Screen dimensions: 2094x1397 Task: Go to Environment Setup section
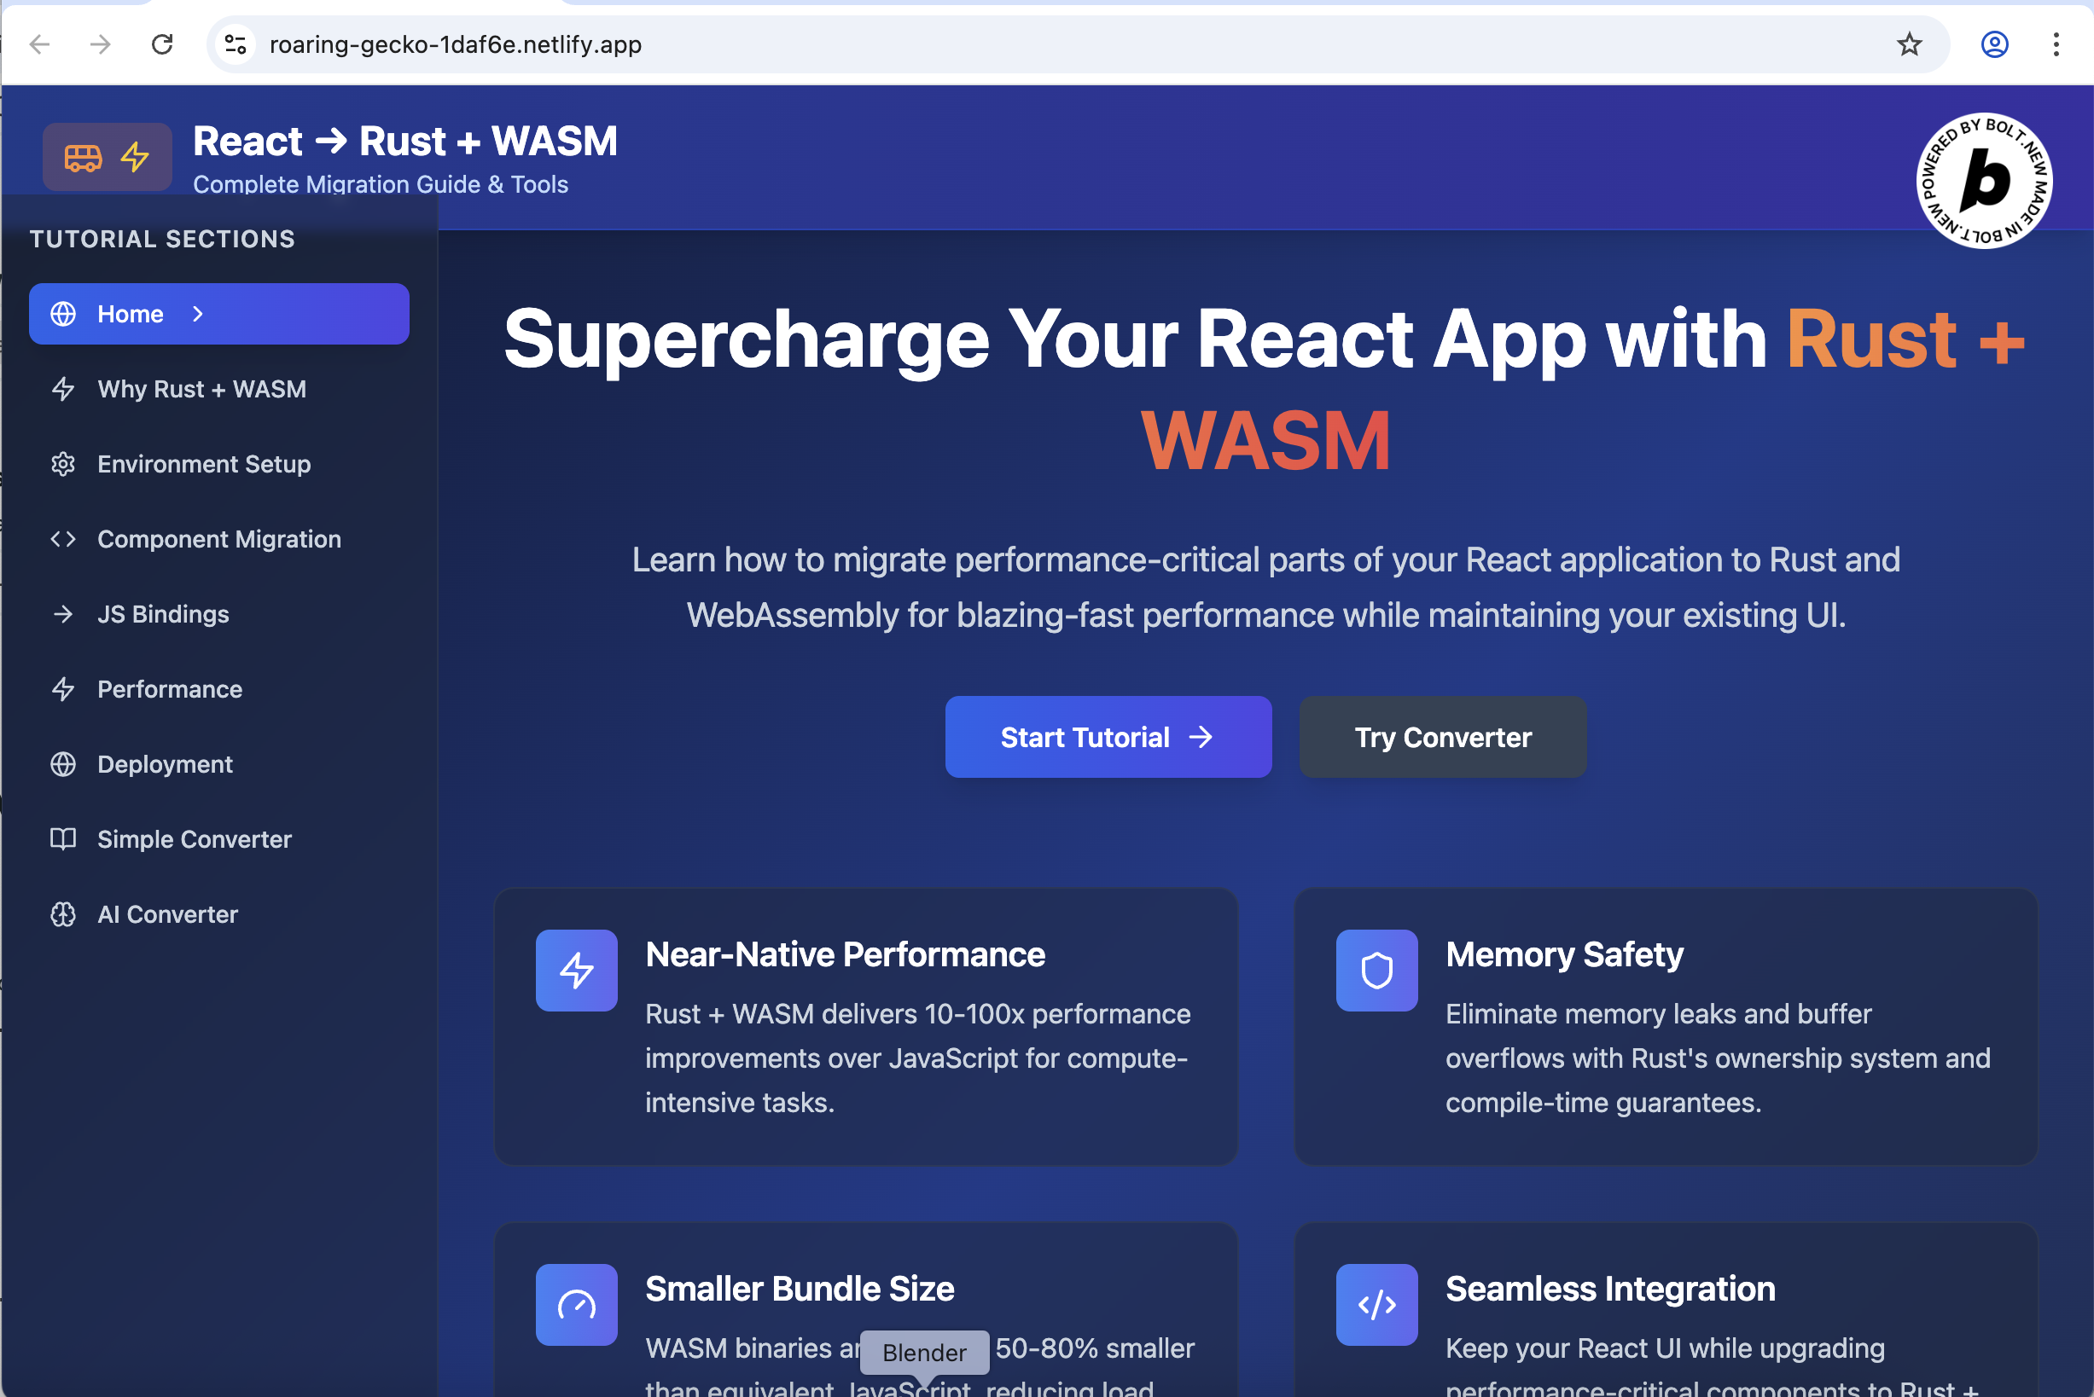(x=203, y=464)
